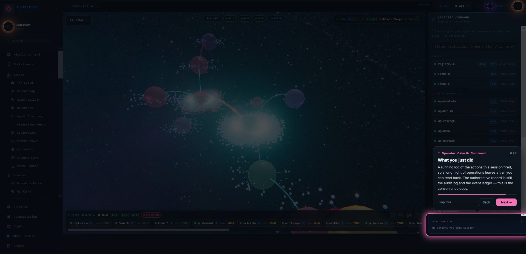Select op-chicago in the cloud operators list
This screenshot has width=526, height=254.
(474, 121)
